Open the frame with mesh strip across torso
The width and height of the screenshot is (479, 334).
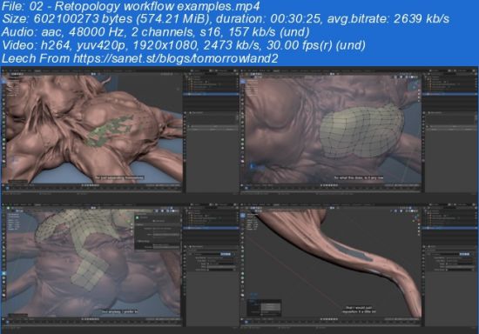[x=120, y=264]
